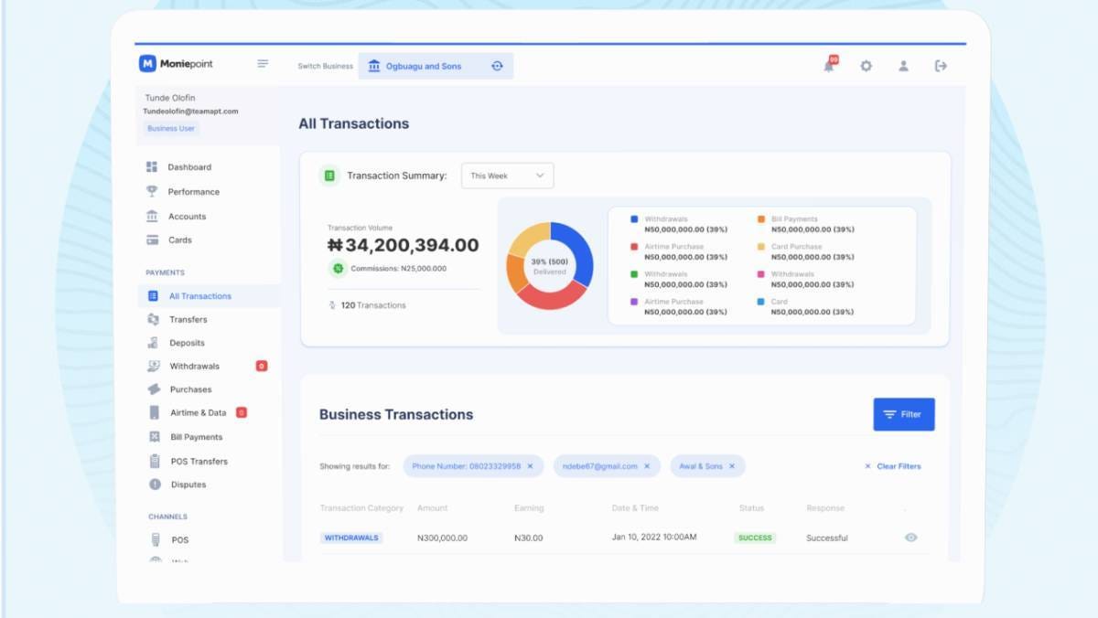
Task: Click the green commissions icon
Action: coord(338,268)
